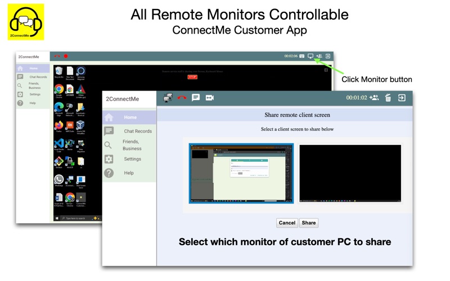
Task: Select Microsoft Edge icon on the remote desktop
Action: click(59, 108)
